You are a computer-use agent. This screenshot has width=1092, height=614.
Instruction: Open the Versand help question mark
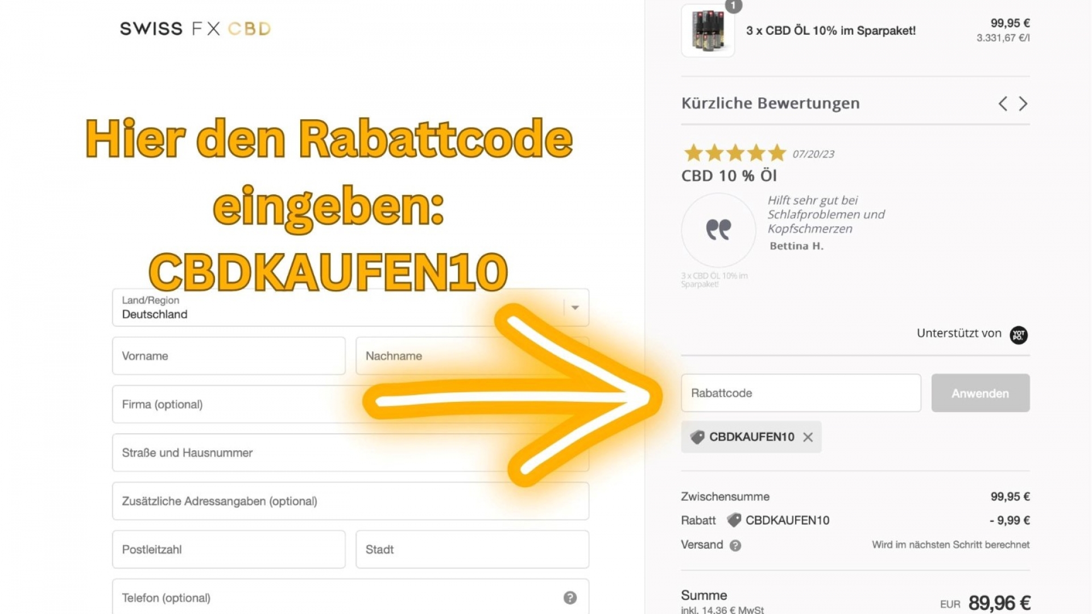pos(735,546)
